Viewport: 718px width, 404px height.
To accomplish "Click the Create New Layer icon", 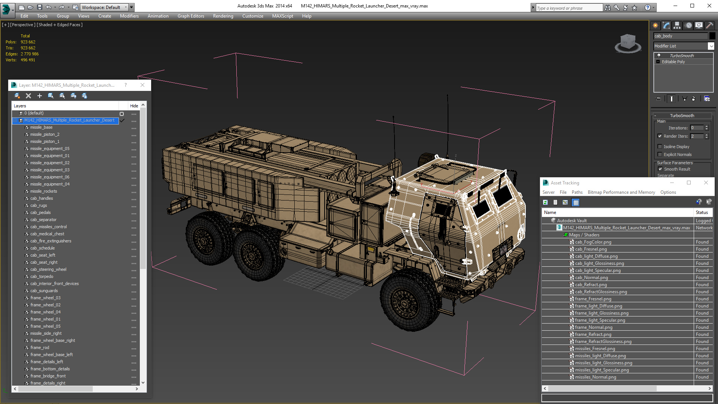I will 17,96.
